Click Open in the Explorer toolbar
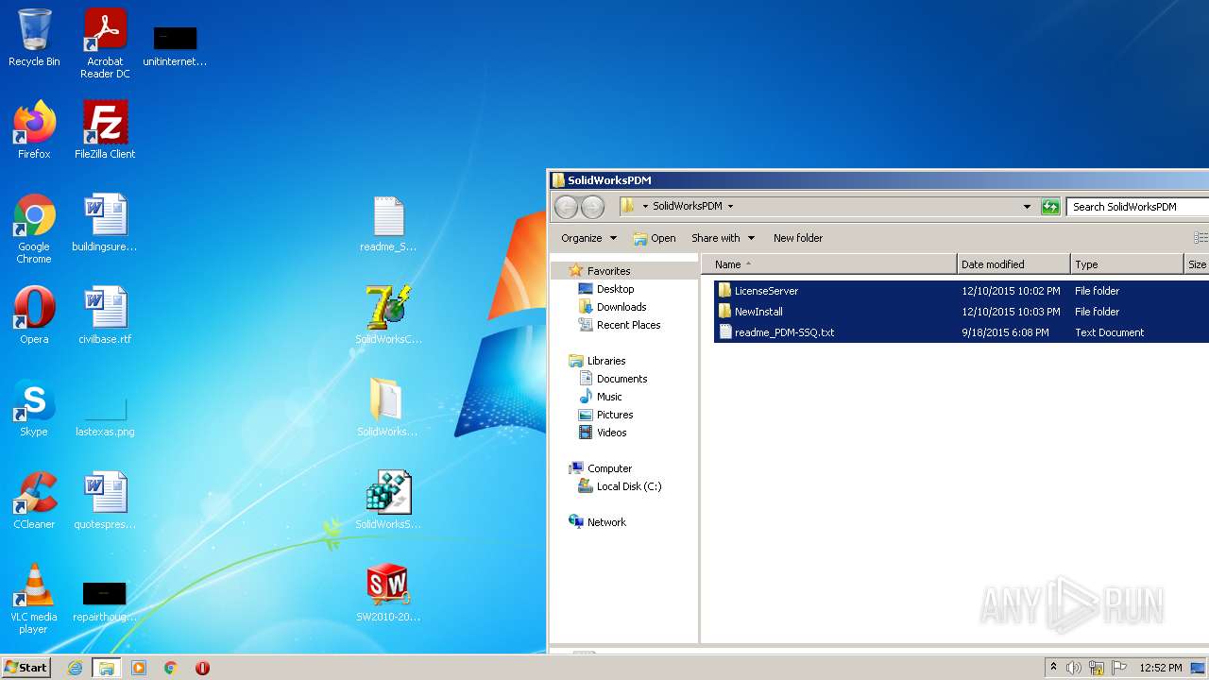The height and width of the screenshot is (680, 1209). (x=655, y=238)
